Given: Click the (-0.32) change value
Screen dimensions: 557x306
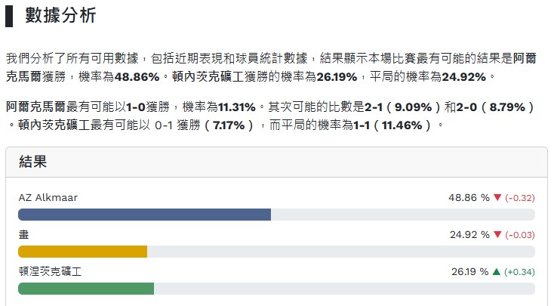Looking at the screenshot, I should pyautogui.click(x=520, y=198).
